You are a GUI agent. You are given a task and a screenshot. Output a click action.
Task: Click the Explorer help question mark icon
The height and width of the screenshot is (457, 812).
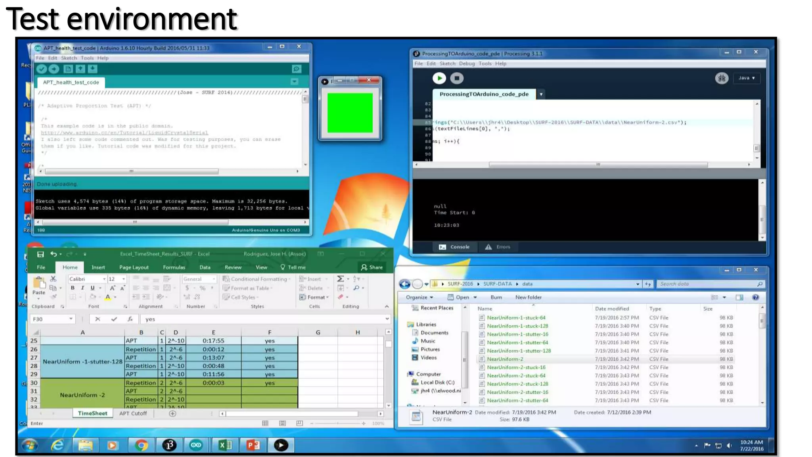(x=756, y=297)
